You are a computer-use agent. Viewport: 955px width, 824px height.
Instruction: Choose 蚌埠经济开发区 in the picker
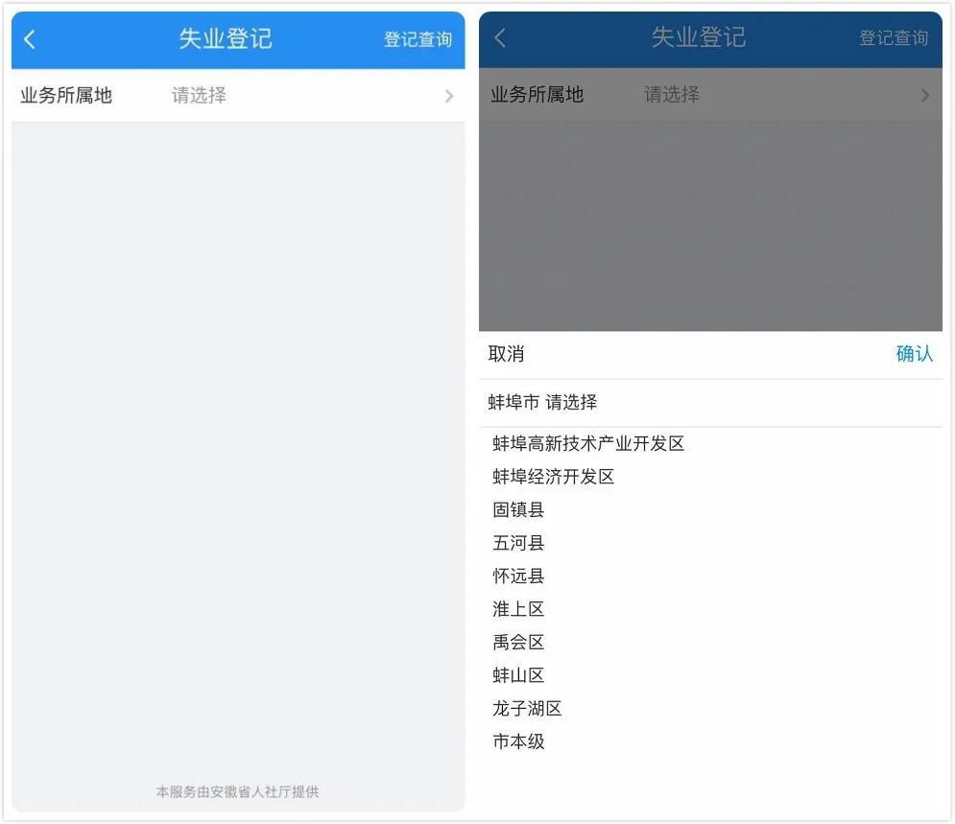tap(553, 477)
